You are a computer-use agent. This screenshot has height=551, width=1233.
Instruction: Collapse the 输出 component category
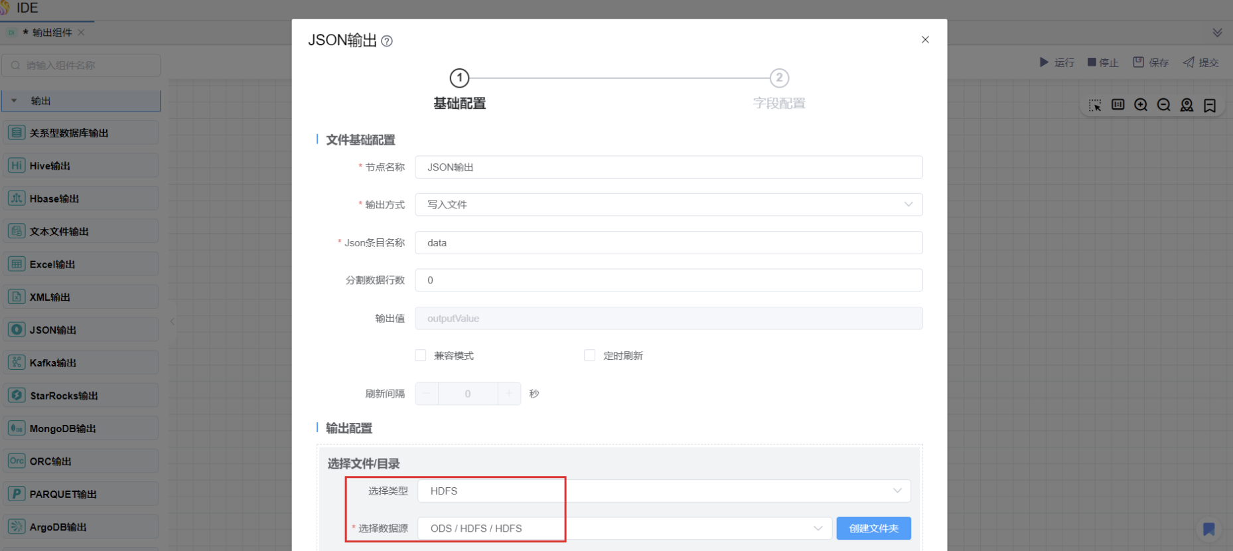click(x=15, y=101)
